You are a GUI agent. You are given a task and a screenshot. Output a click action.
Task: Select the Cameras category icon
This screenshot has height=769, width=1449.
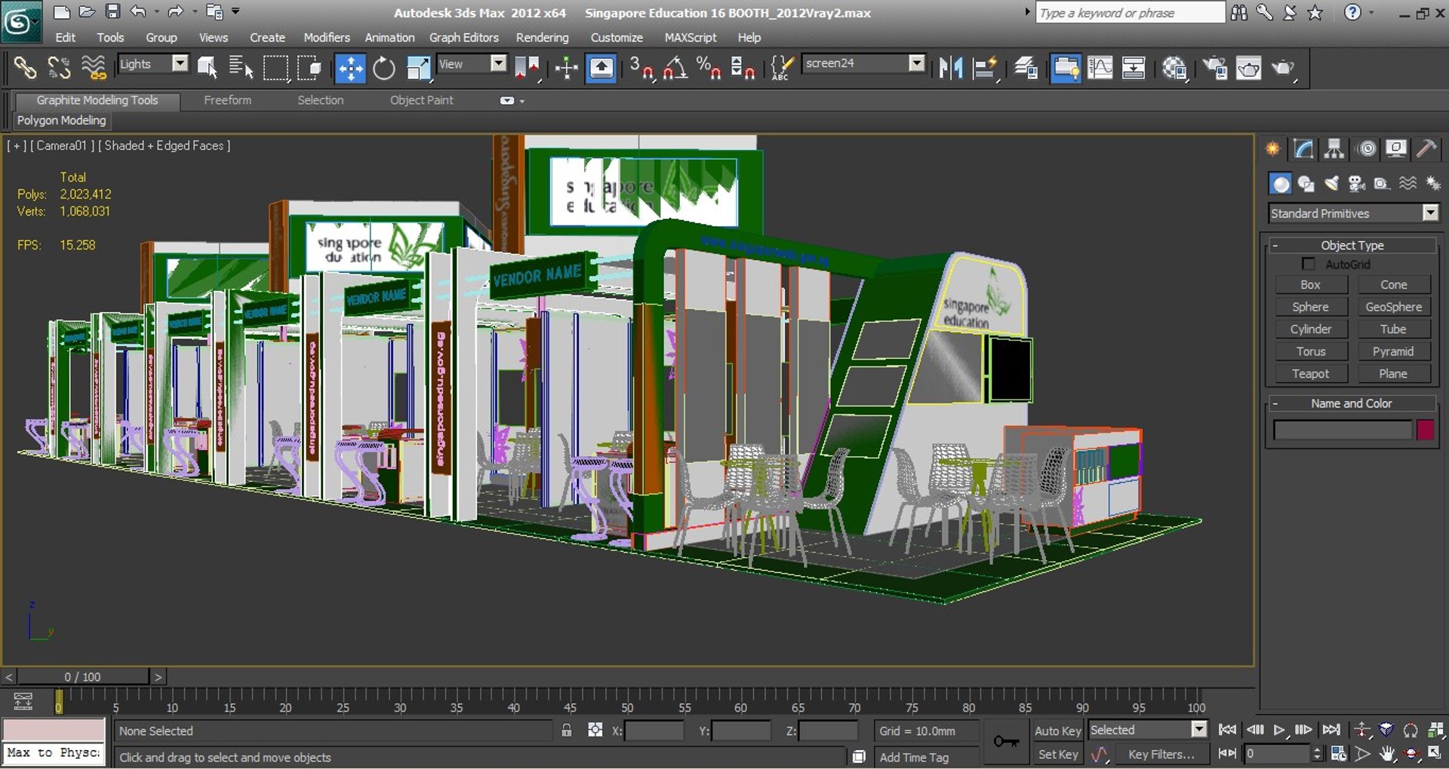click(x=1357, y=184)
